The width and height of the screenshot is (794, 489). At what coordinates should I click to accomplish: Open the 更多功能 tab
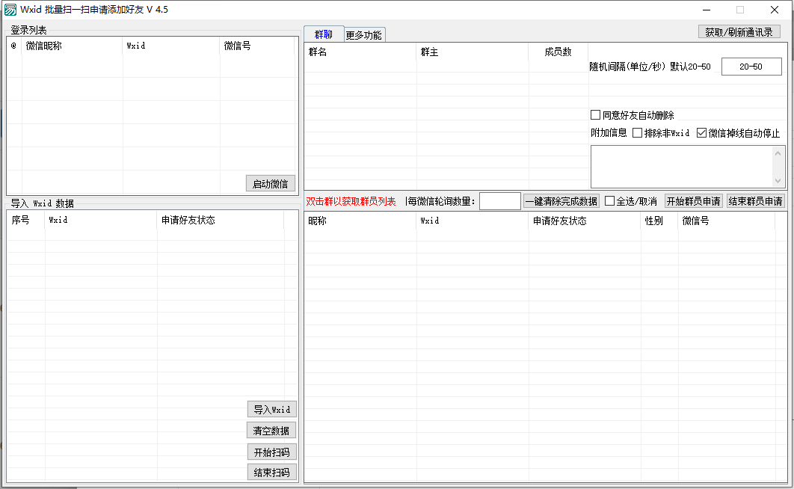[364, 35]
